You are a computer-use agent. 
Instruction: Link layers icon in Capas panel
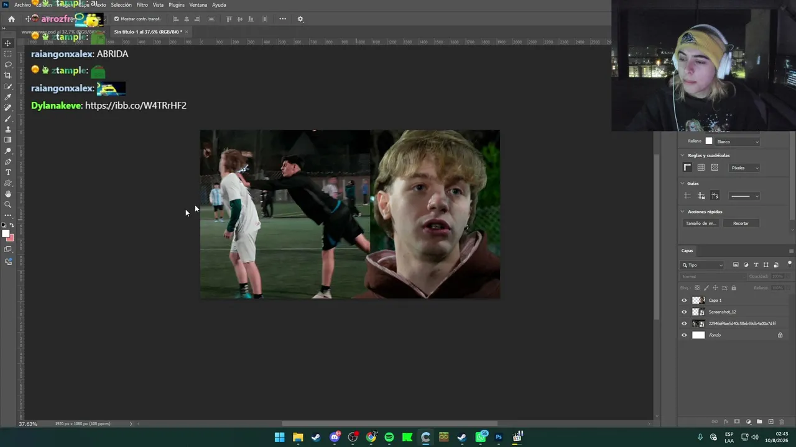pyautogui.click(x=715, y=422)
